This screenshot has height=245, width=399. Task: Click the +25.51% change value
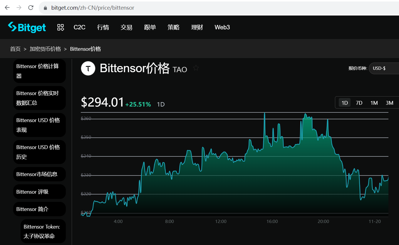[138, 104]
